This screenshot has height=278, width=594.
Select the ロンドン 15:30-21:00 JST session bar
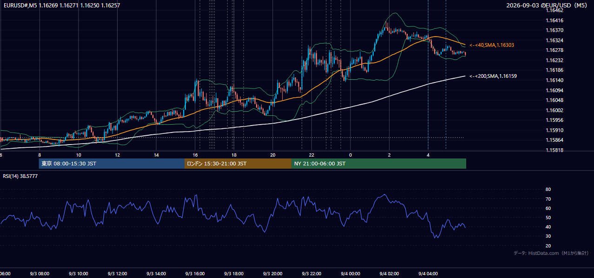click(238, 164)
